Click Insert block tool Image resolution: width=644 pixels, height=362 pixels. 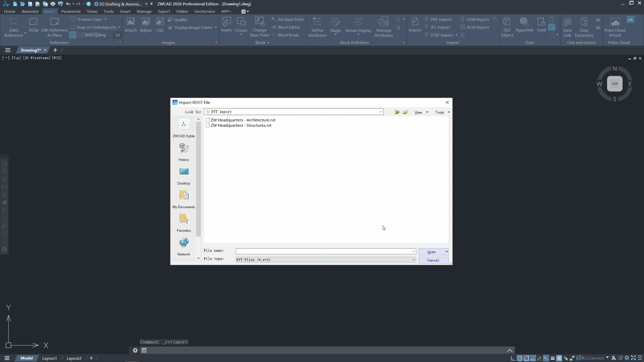pyautogui.click(x=226, y=25)
